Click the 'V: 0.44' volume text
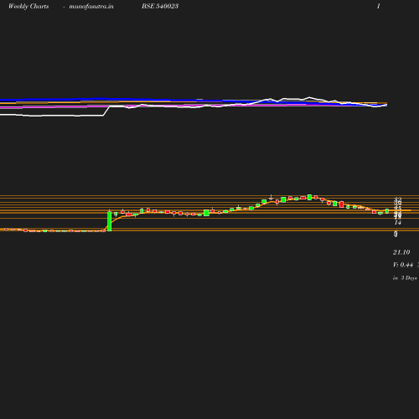The image size is (419, 419). [x=403, y=265]
